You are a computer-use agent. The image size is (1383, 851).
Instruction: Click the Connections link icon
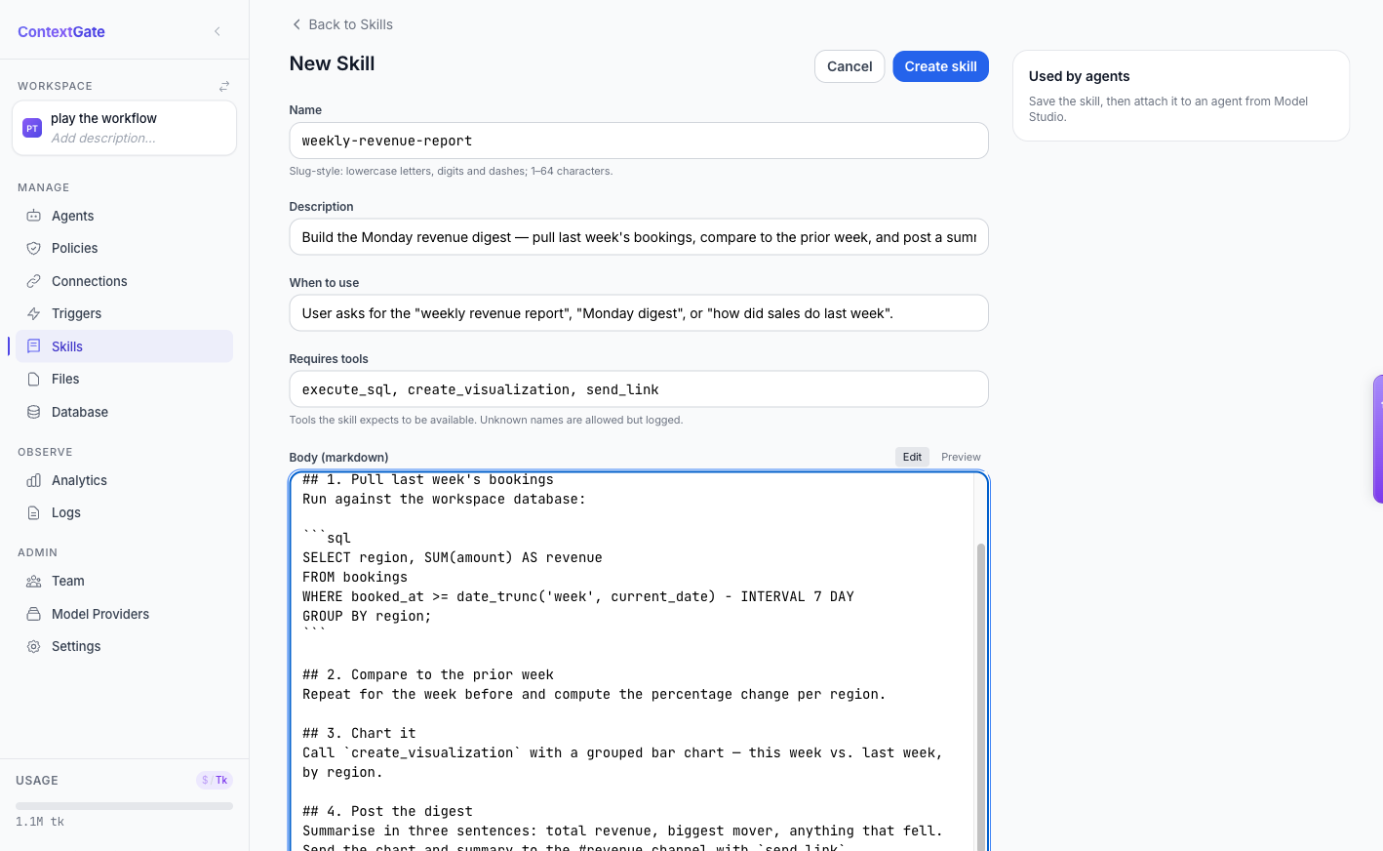pos(34,281)
